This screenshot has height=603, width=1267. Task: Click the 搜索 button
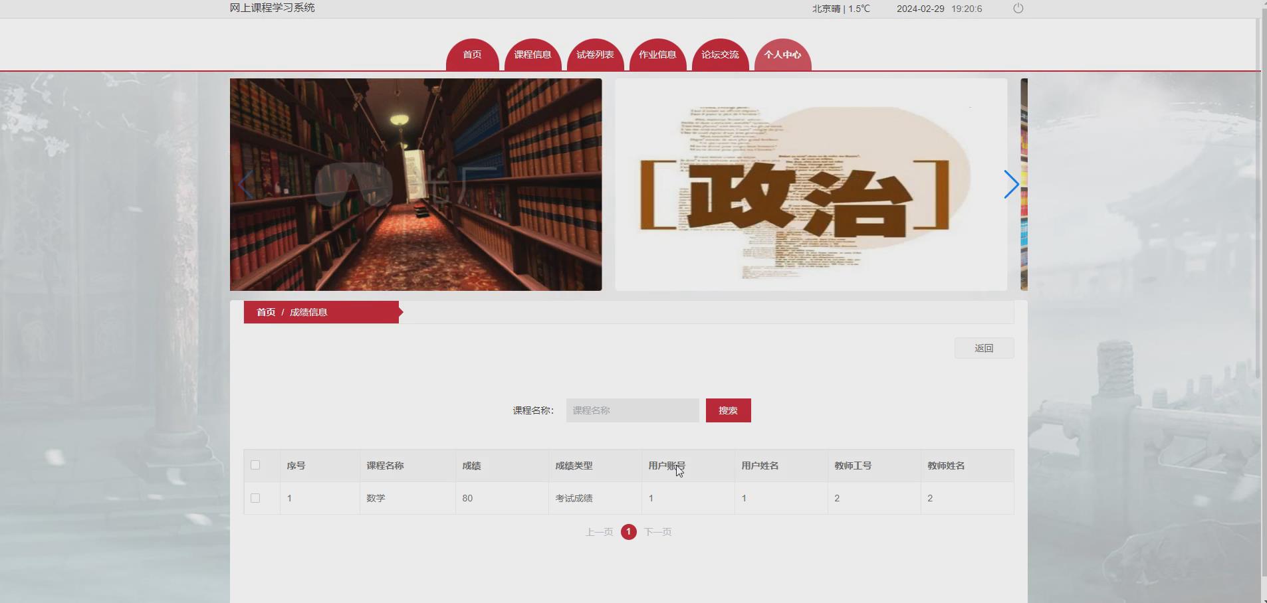click(x=727, y=410)
